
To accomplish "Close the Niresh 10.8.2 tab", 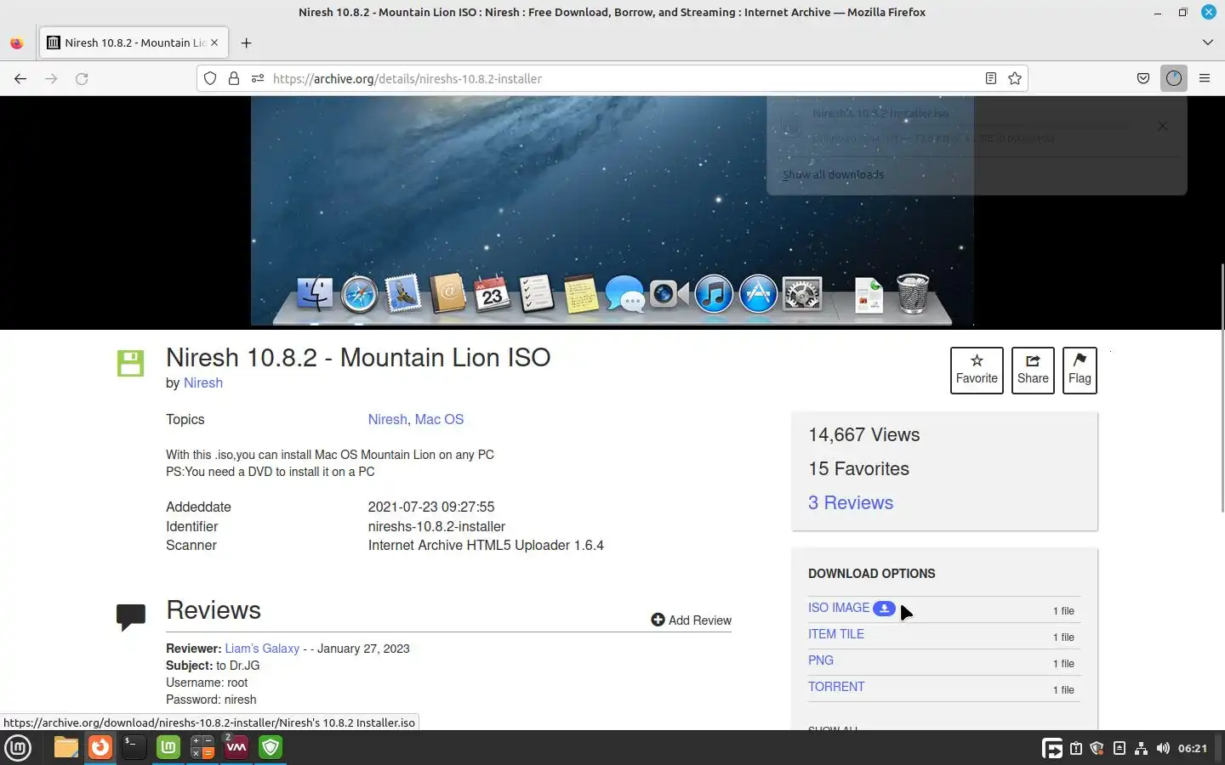I will tap(214, 42).
